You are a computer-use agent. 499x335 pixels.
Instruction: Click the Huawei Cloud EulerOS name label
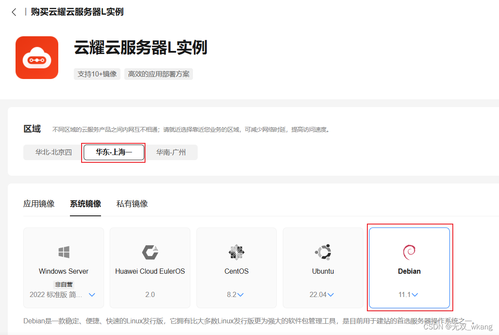[x=150, y=272]
